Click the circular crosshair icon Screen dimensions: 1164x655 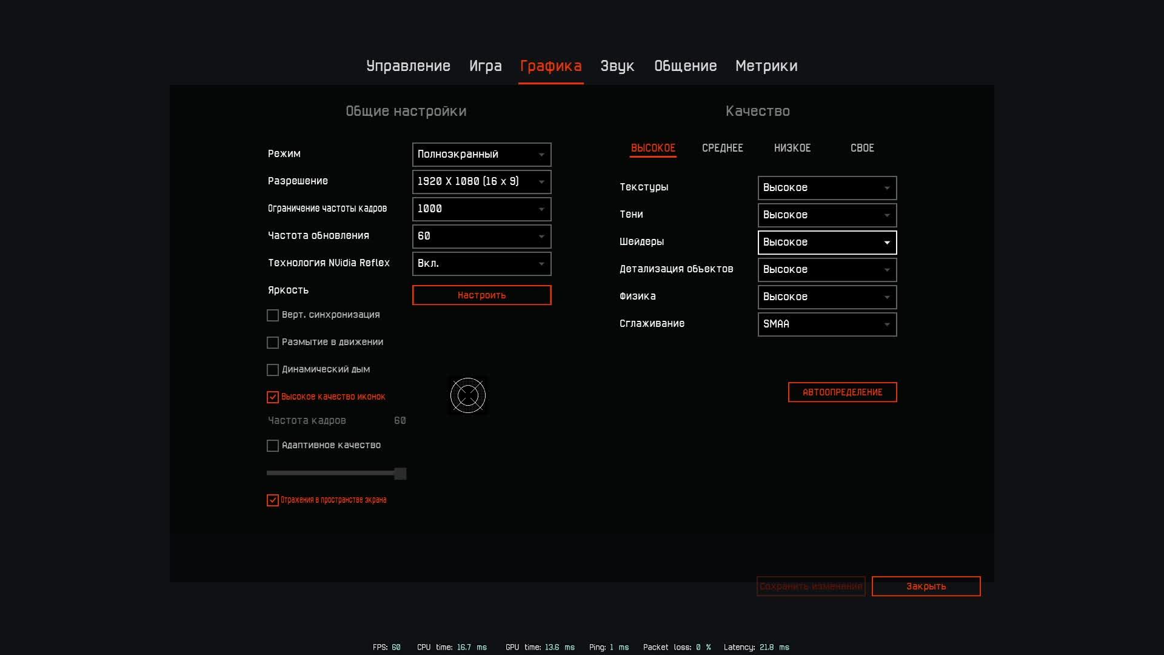pyautogui.click(x=467, y=395)
